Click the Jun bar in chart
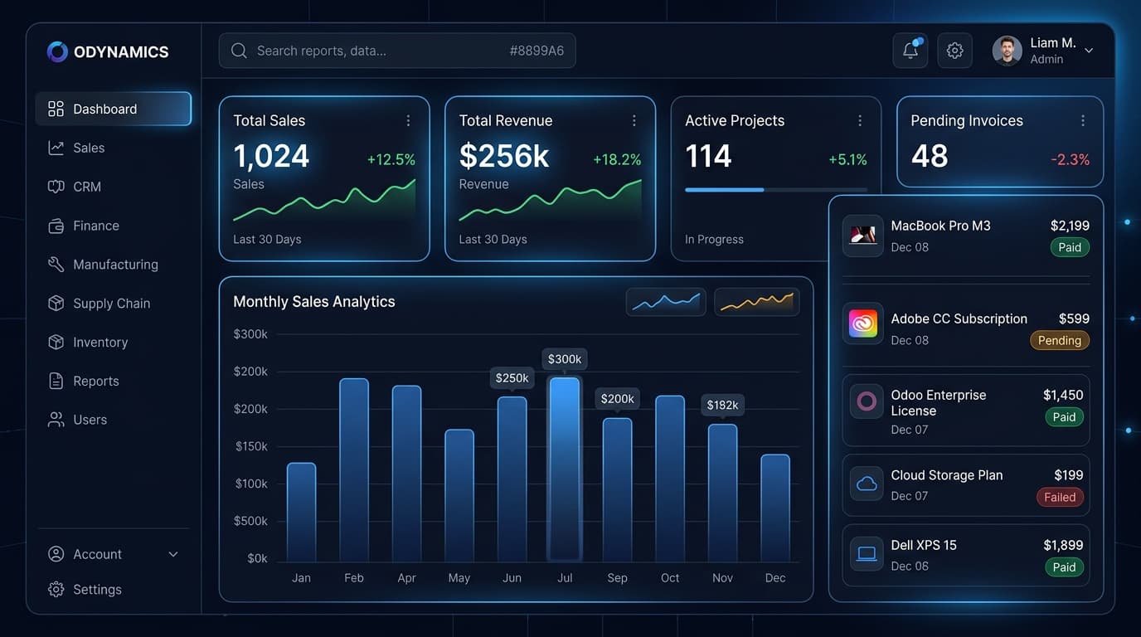1141x637 pixels. (512, 479)
